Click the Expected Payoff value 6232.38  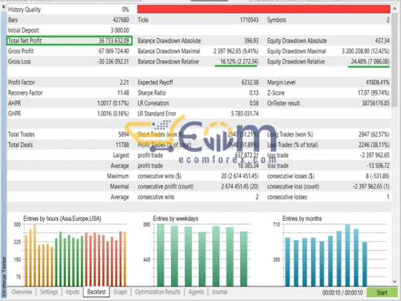pyautogui.click(x=250, y=82)
